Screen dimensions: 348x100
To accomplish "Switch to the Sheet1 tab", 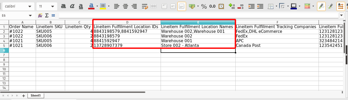I will (36, 96).
